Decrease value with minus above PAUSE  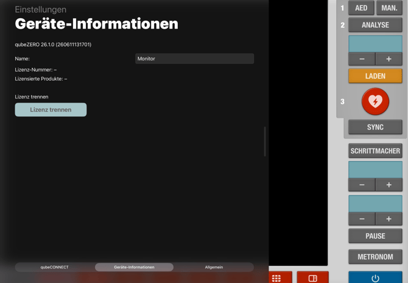362,219
